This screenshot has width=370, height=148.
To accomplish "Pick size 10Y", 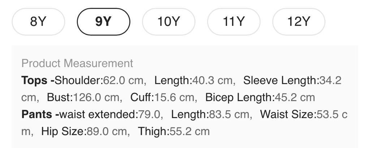I will pyautogui.click(x=168, y=22).
